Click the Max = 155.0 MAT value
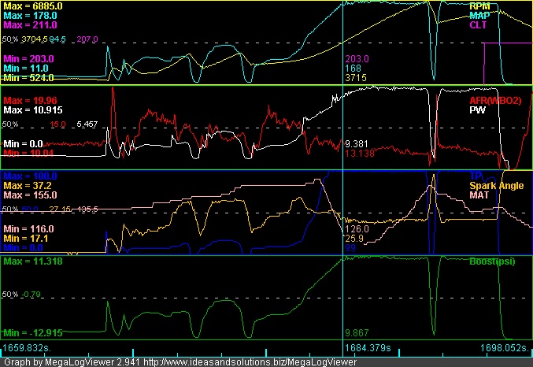 pos(30,195)
